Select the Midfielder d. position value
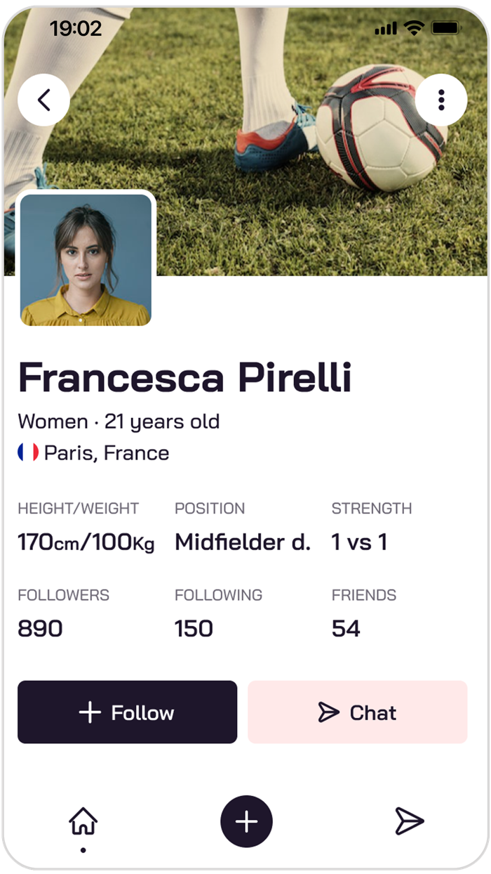 pos(242,542)
